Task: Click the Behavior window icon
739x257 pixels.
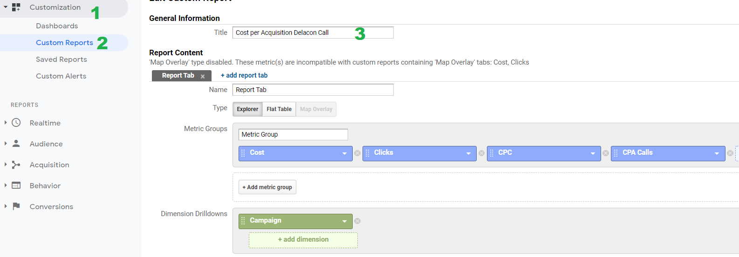Action: (16, 185)
